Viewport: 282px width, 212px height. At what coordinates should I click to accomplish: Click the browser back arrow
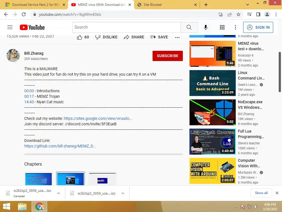(x=6, y=14)
